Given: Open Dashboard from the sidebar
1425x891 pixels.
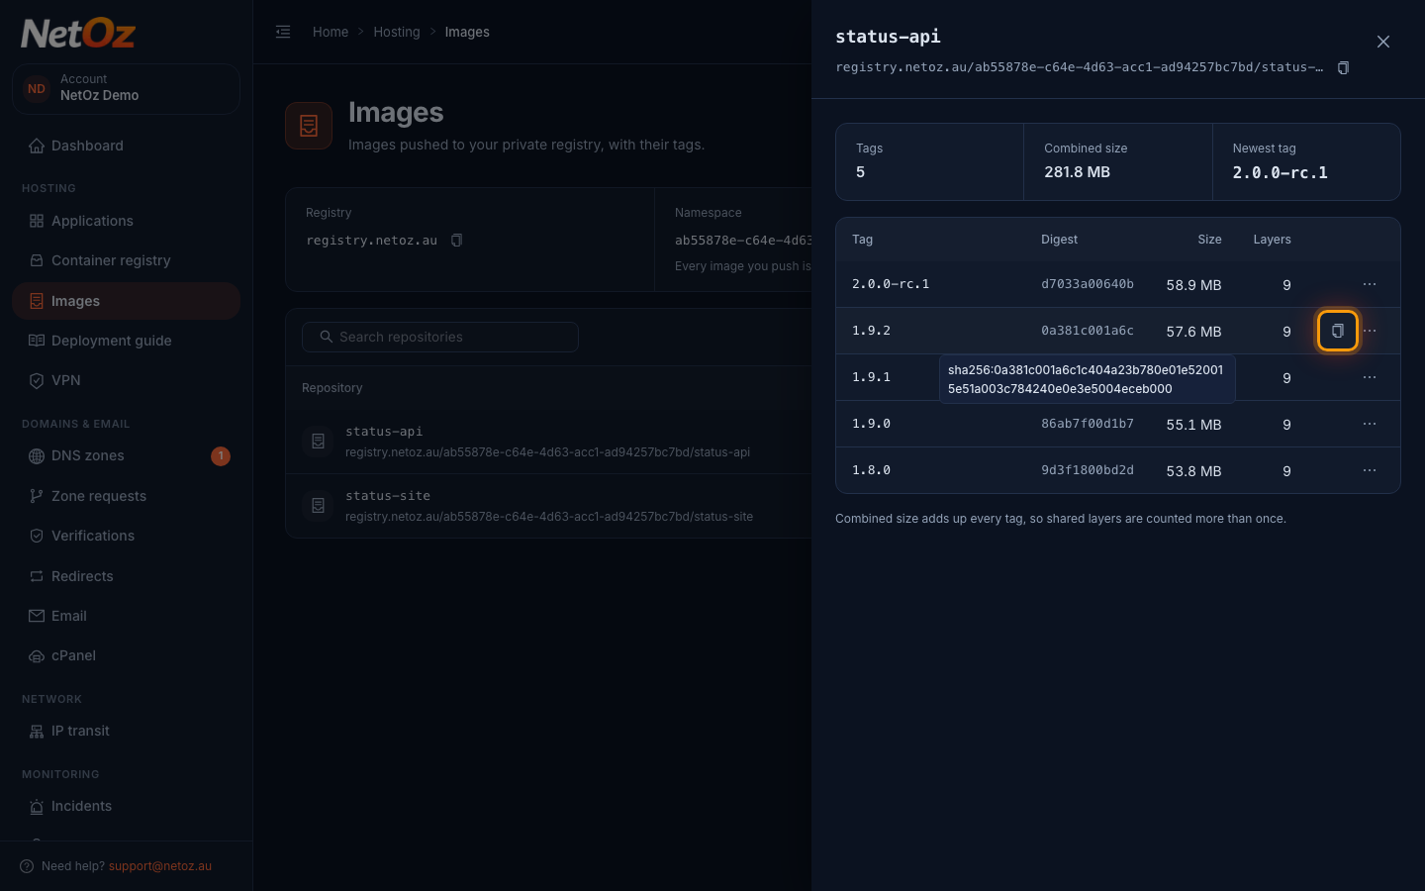Looking at the screenshot, I should pyautogui.click(x=126, y=146).
